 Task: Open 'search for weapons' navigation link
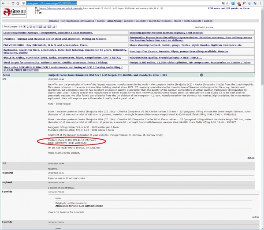[x=160, y=21]
